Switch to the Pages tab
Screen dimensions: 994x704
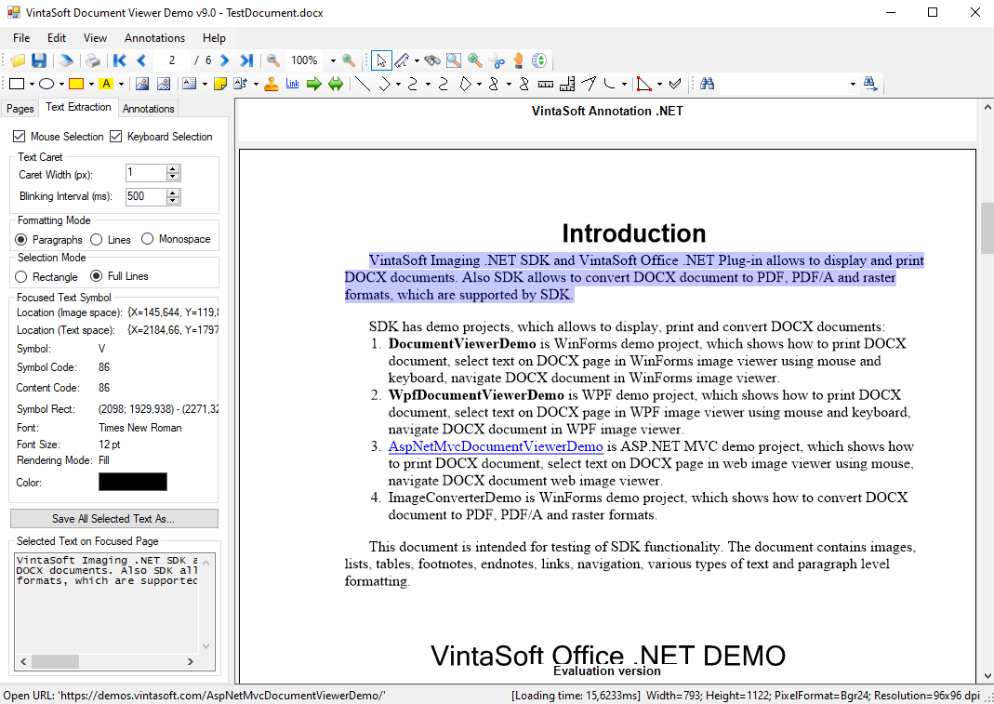[20, 109]
